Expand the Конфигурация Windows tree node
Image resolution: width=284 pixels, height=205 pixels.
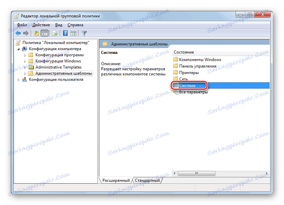[x=25, y=61]
